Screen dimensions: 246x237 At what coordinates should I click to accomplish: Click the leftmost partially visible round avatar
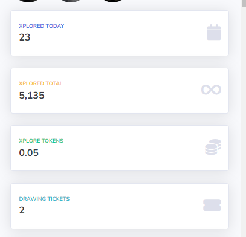28,1
